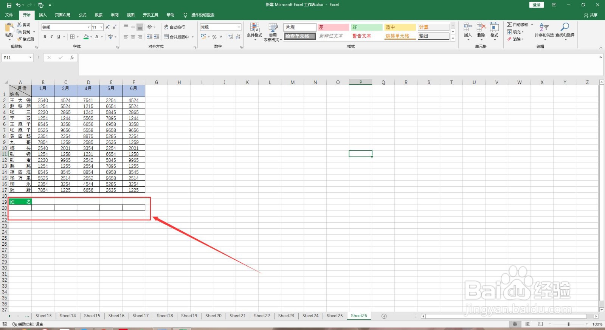Screen dimensions: 605x330
Task: Open the font size dropdown
Action: coord(101,27)
